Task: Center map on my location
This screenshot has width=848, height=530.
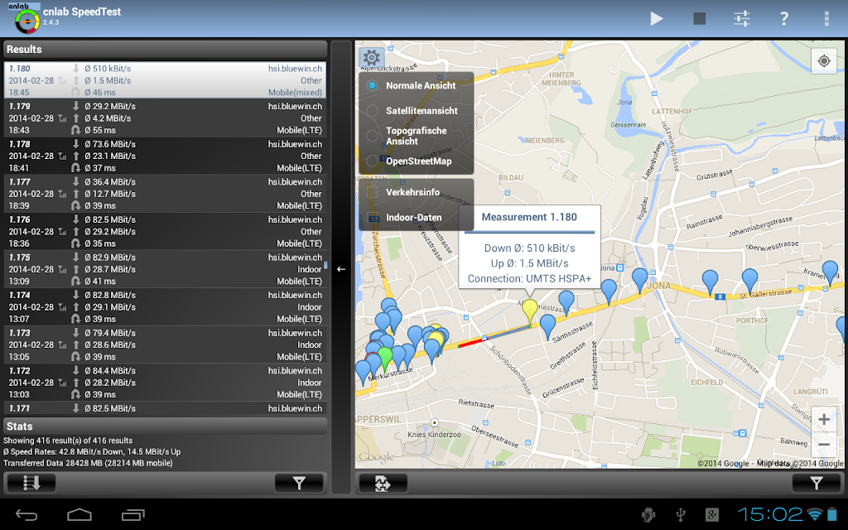Action: pyautogui.click(x=824, y=61)
